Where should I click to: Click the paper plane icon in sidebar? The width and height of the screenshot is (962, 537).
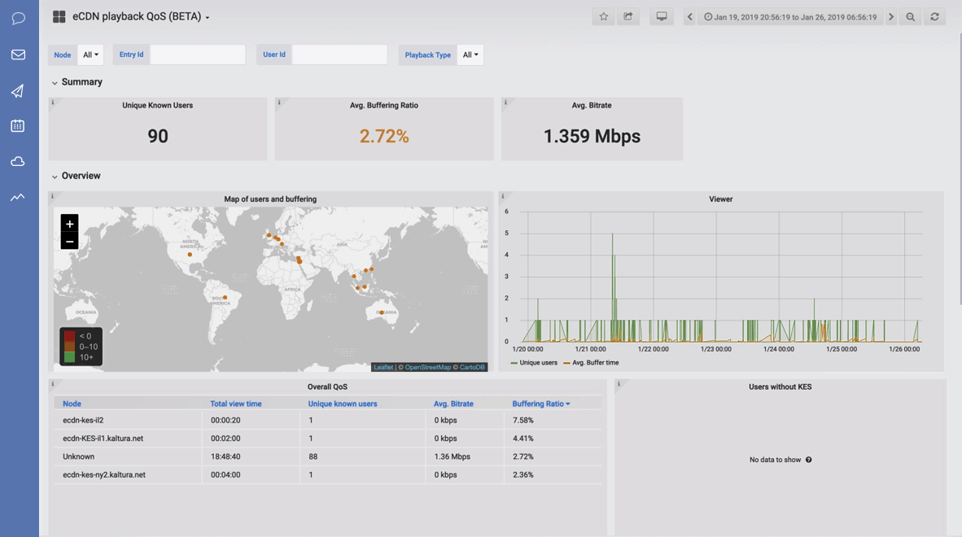(17, 91)
